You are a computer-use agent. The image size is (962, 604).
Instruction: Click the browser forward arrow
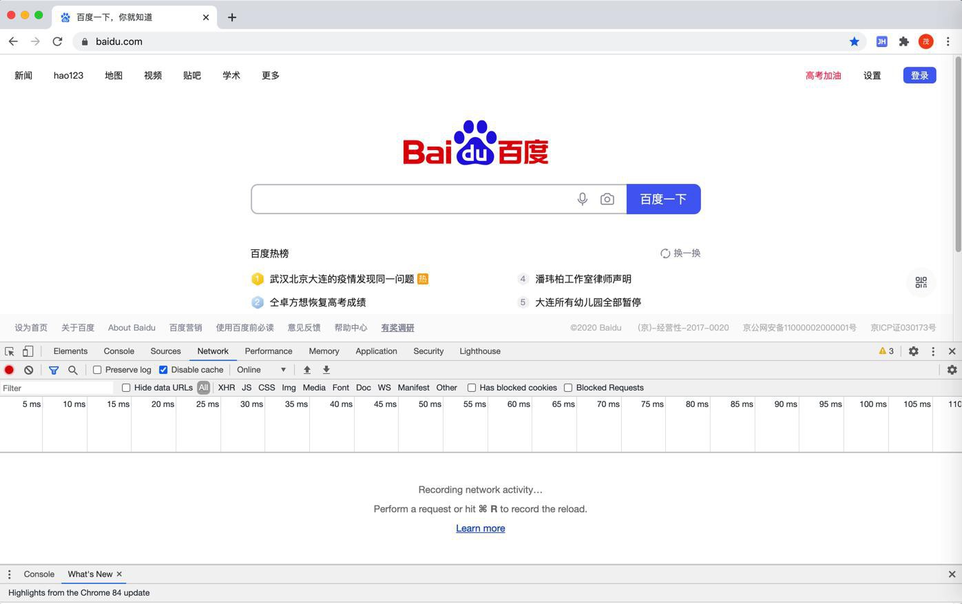pos(35,41)
